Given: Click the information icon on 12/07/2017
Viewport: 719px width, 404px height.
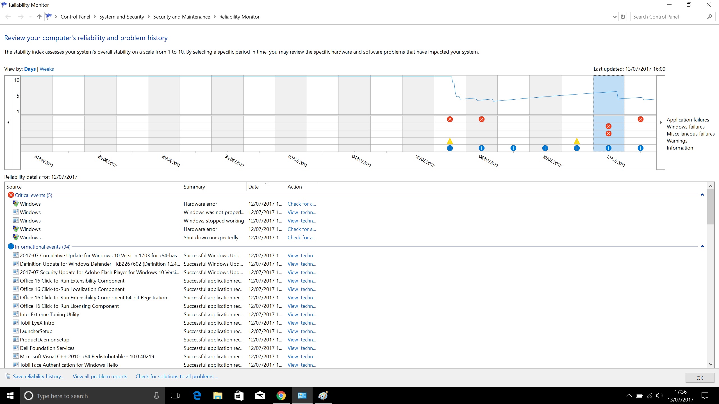Looking at the screenshot, I should 608,148.
